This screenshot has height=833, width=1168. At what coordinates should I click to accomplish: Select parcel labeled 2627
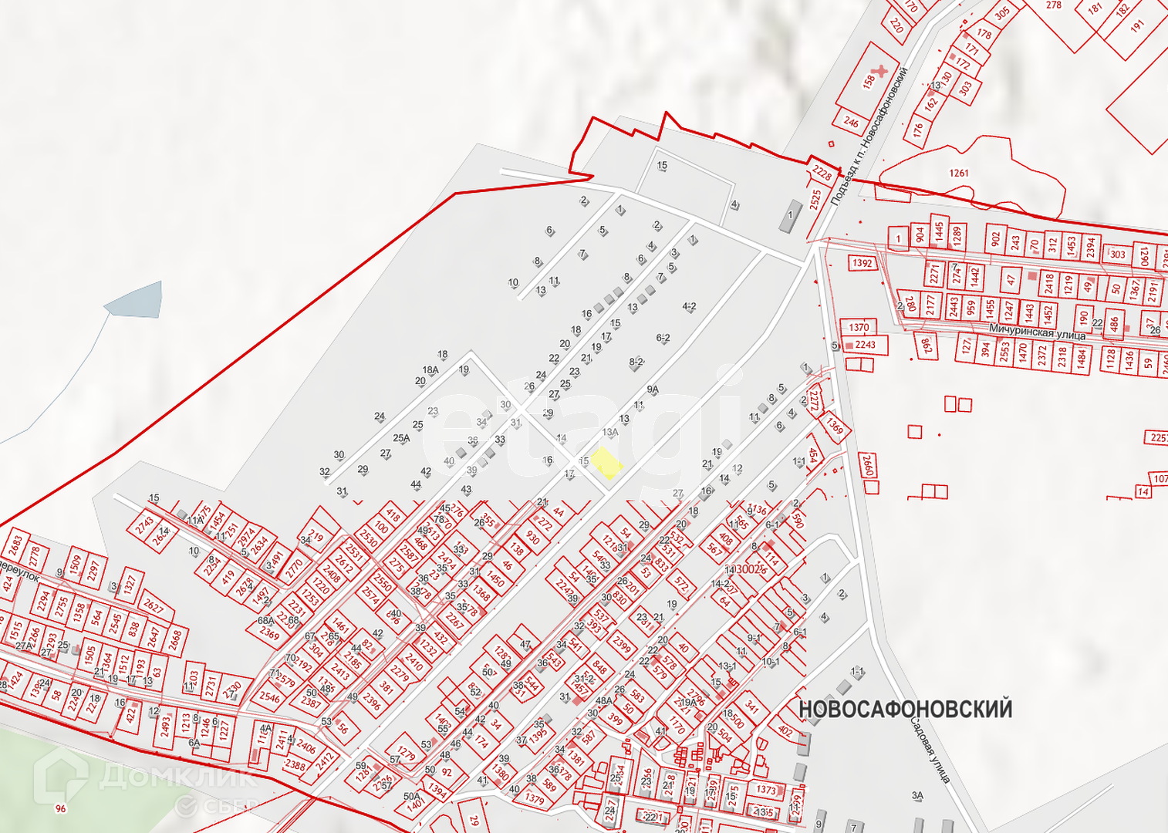coord(153,605)
